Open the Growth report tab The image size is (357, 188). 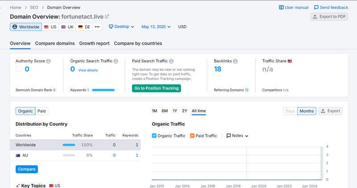click(94, 43)
